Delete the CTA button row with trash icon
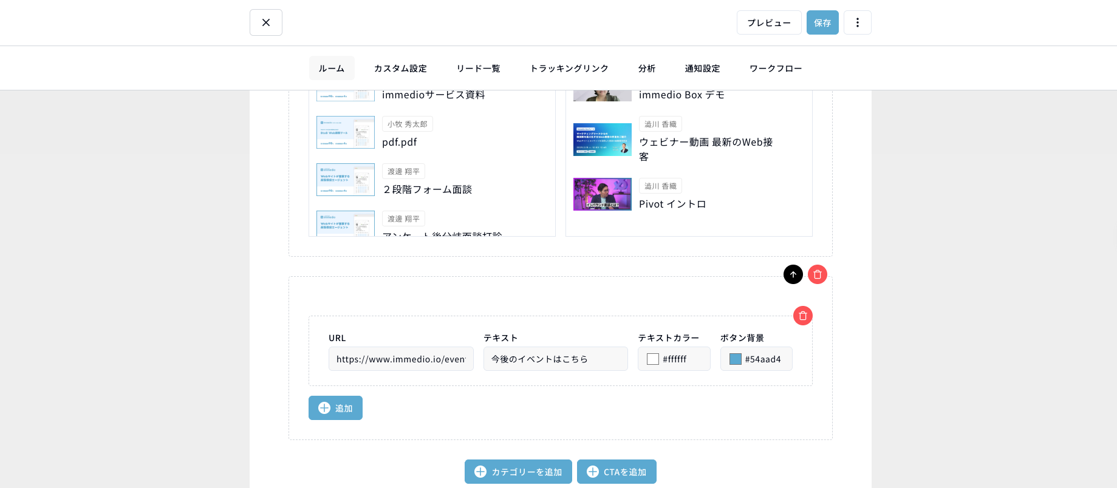 [x=802, y=316]
